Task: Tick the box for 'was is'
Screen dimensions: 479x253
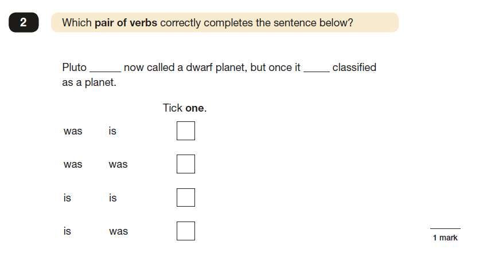Action: [186, 131]
